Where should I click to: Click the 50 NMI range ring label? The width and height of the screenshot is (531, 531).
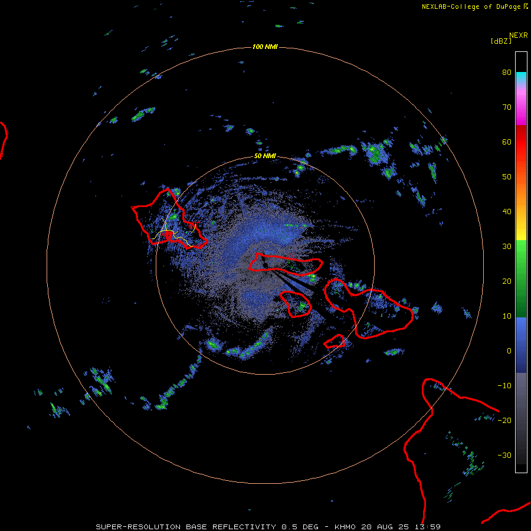(265, 156)
